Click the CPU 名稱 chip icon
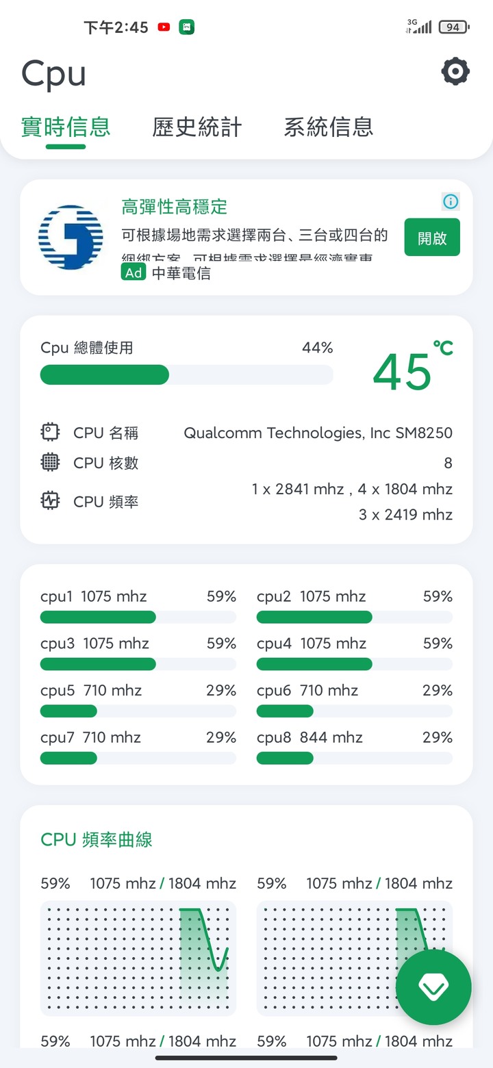The image size is (493, 1068). click(x=50, y=432)
